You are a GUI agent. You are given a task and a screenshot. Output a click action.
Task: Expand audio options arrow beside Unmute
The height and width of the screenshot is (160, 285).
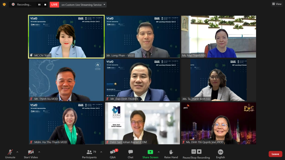tap(17, 152)
